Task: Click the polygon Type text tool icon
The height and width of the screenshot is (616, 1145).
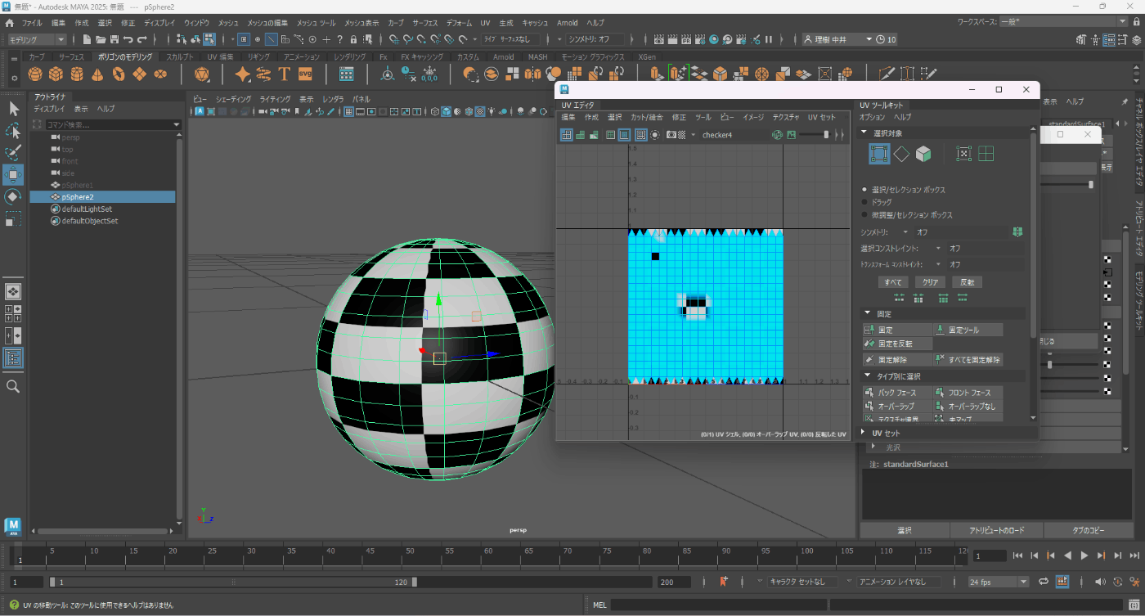Action: (285, 74)
